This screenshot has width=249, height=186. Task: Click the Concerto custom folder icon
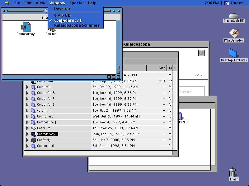coord(33,128)
